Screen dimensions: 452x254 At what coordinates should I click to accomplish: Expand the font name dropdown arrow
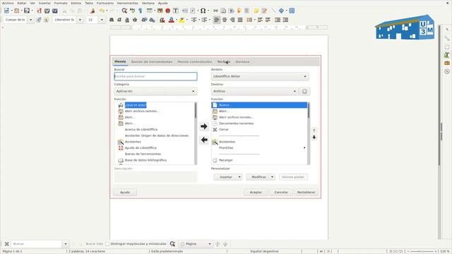[x=80, y=20]
